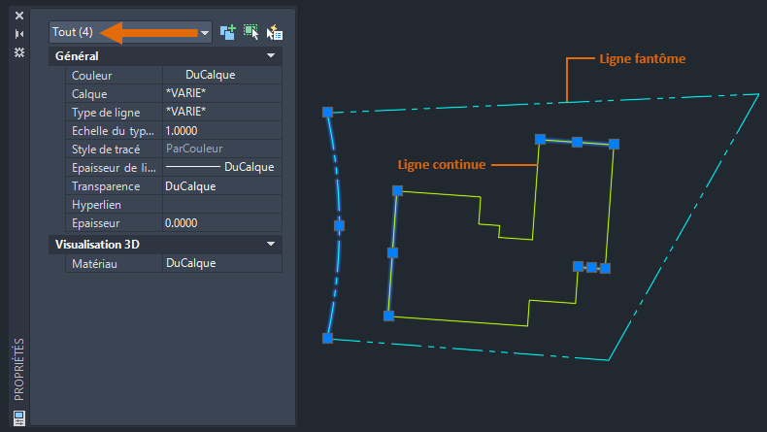Collapse the Visualisation 3D section
The height and width of the screenshot is (432, 767).
coord(271,244)
